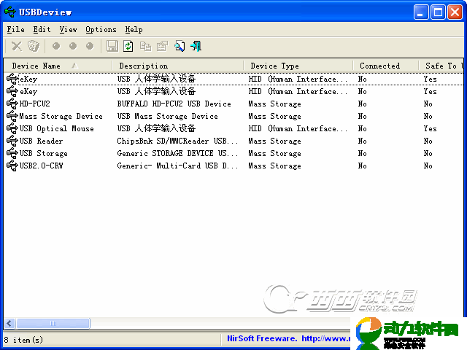The image size is (467, 350).
Task: Sort by Device Type column header
Action: tap(274, 66)
